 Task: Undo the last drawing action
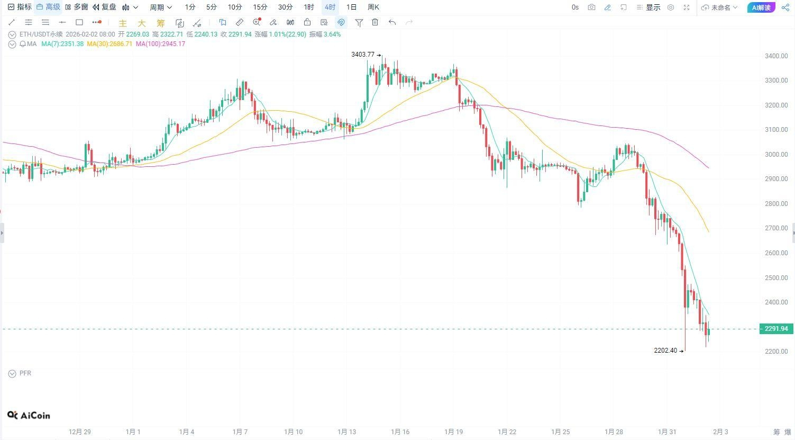392,22
